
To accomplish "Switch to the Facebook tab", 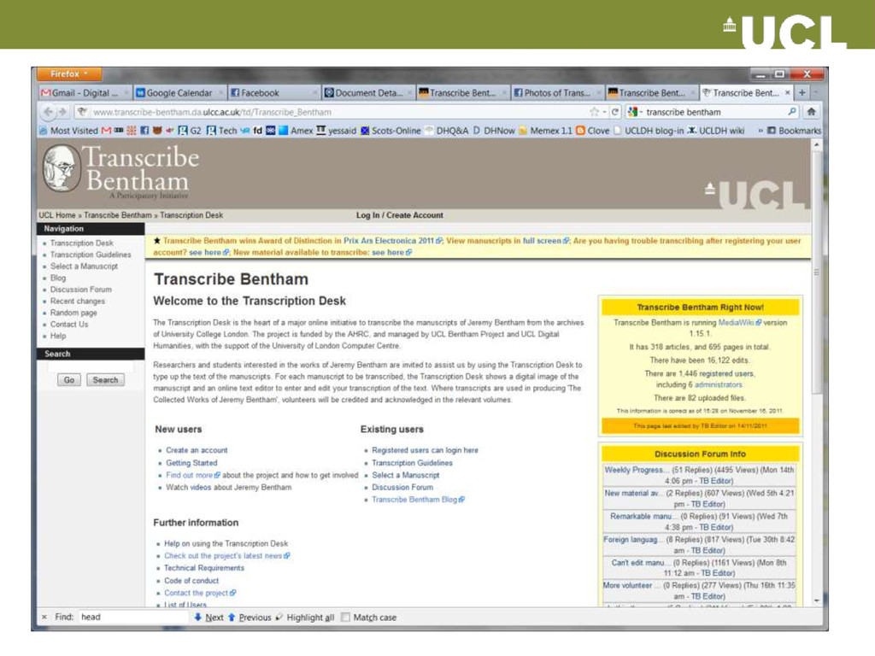I will (273, 92).
